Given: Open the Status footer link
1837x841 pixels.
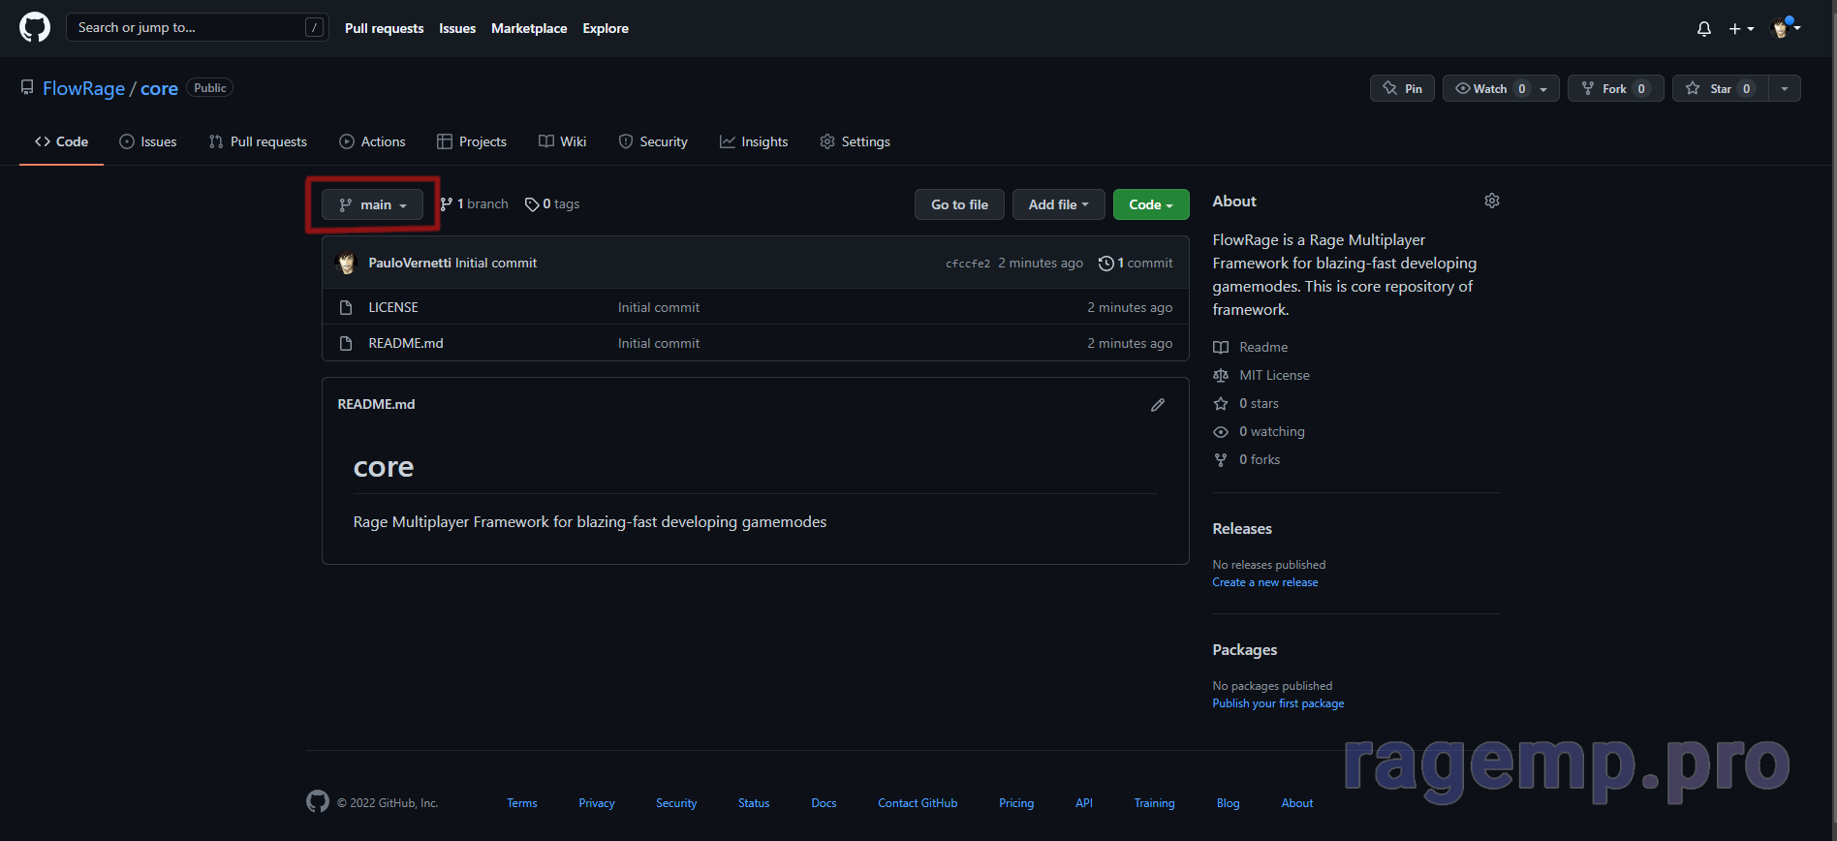Looking at the screenshot, I should pos(754,803).
